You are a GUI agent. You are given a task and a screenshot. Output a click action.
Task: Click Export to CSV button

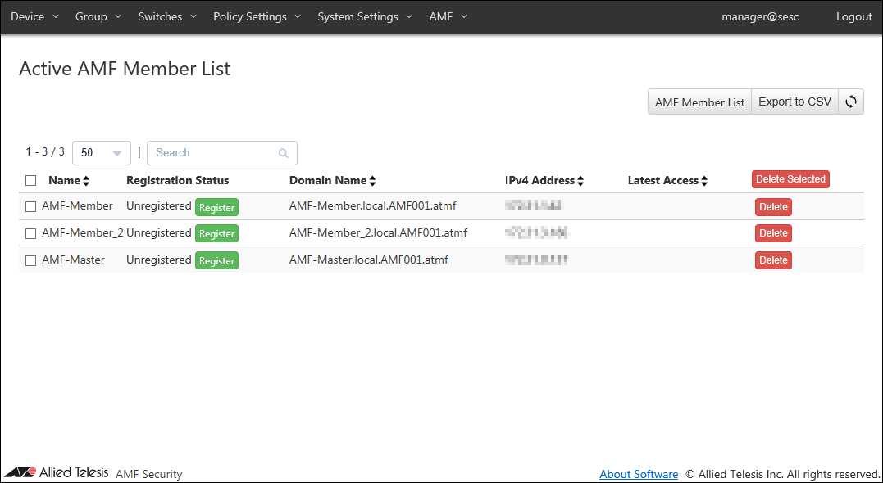(x=794, y=102)
